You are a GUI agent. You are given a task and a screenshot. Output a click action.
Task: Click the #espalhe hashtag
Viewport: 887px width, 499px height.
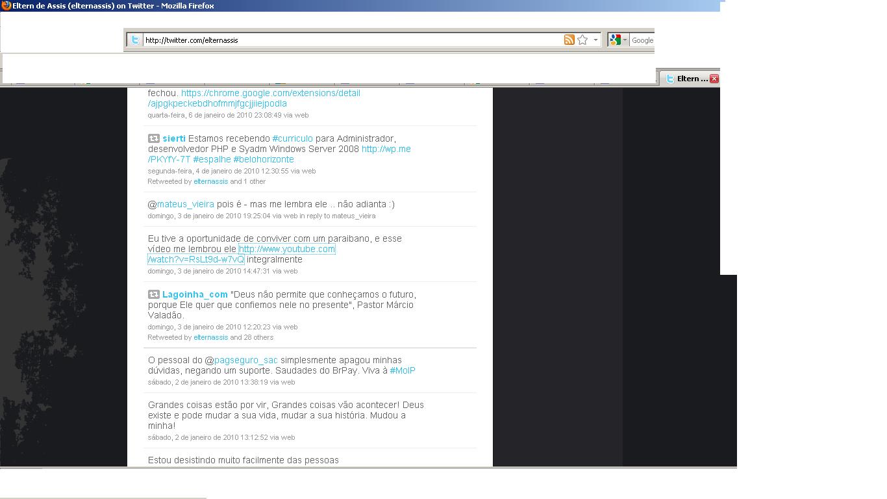coord(212,159)
